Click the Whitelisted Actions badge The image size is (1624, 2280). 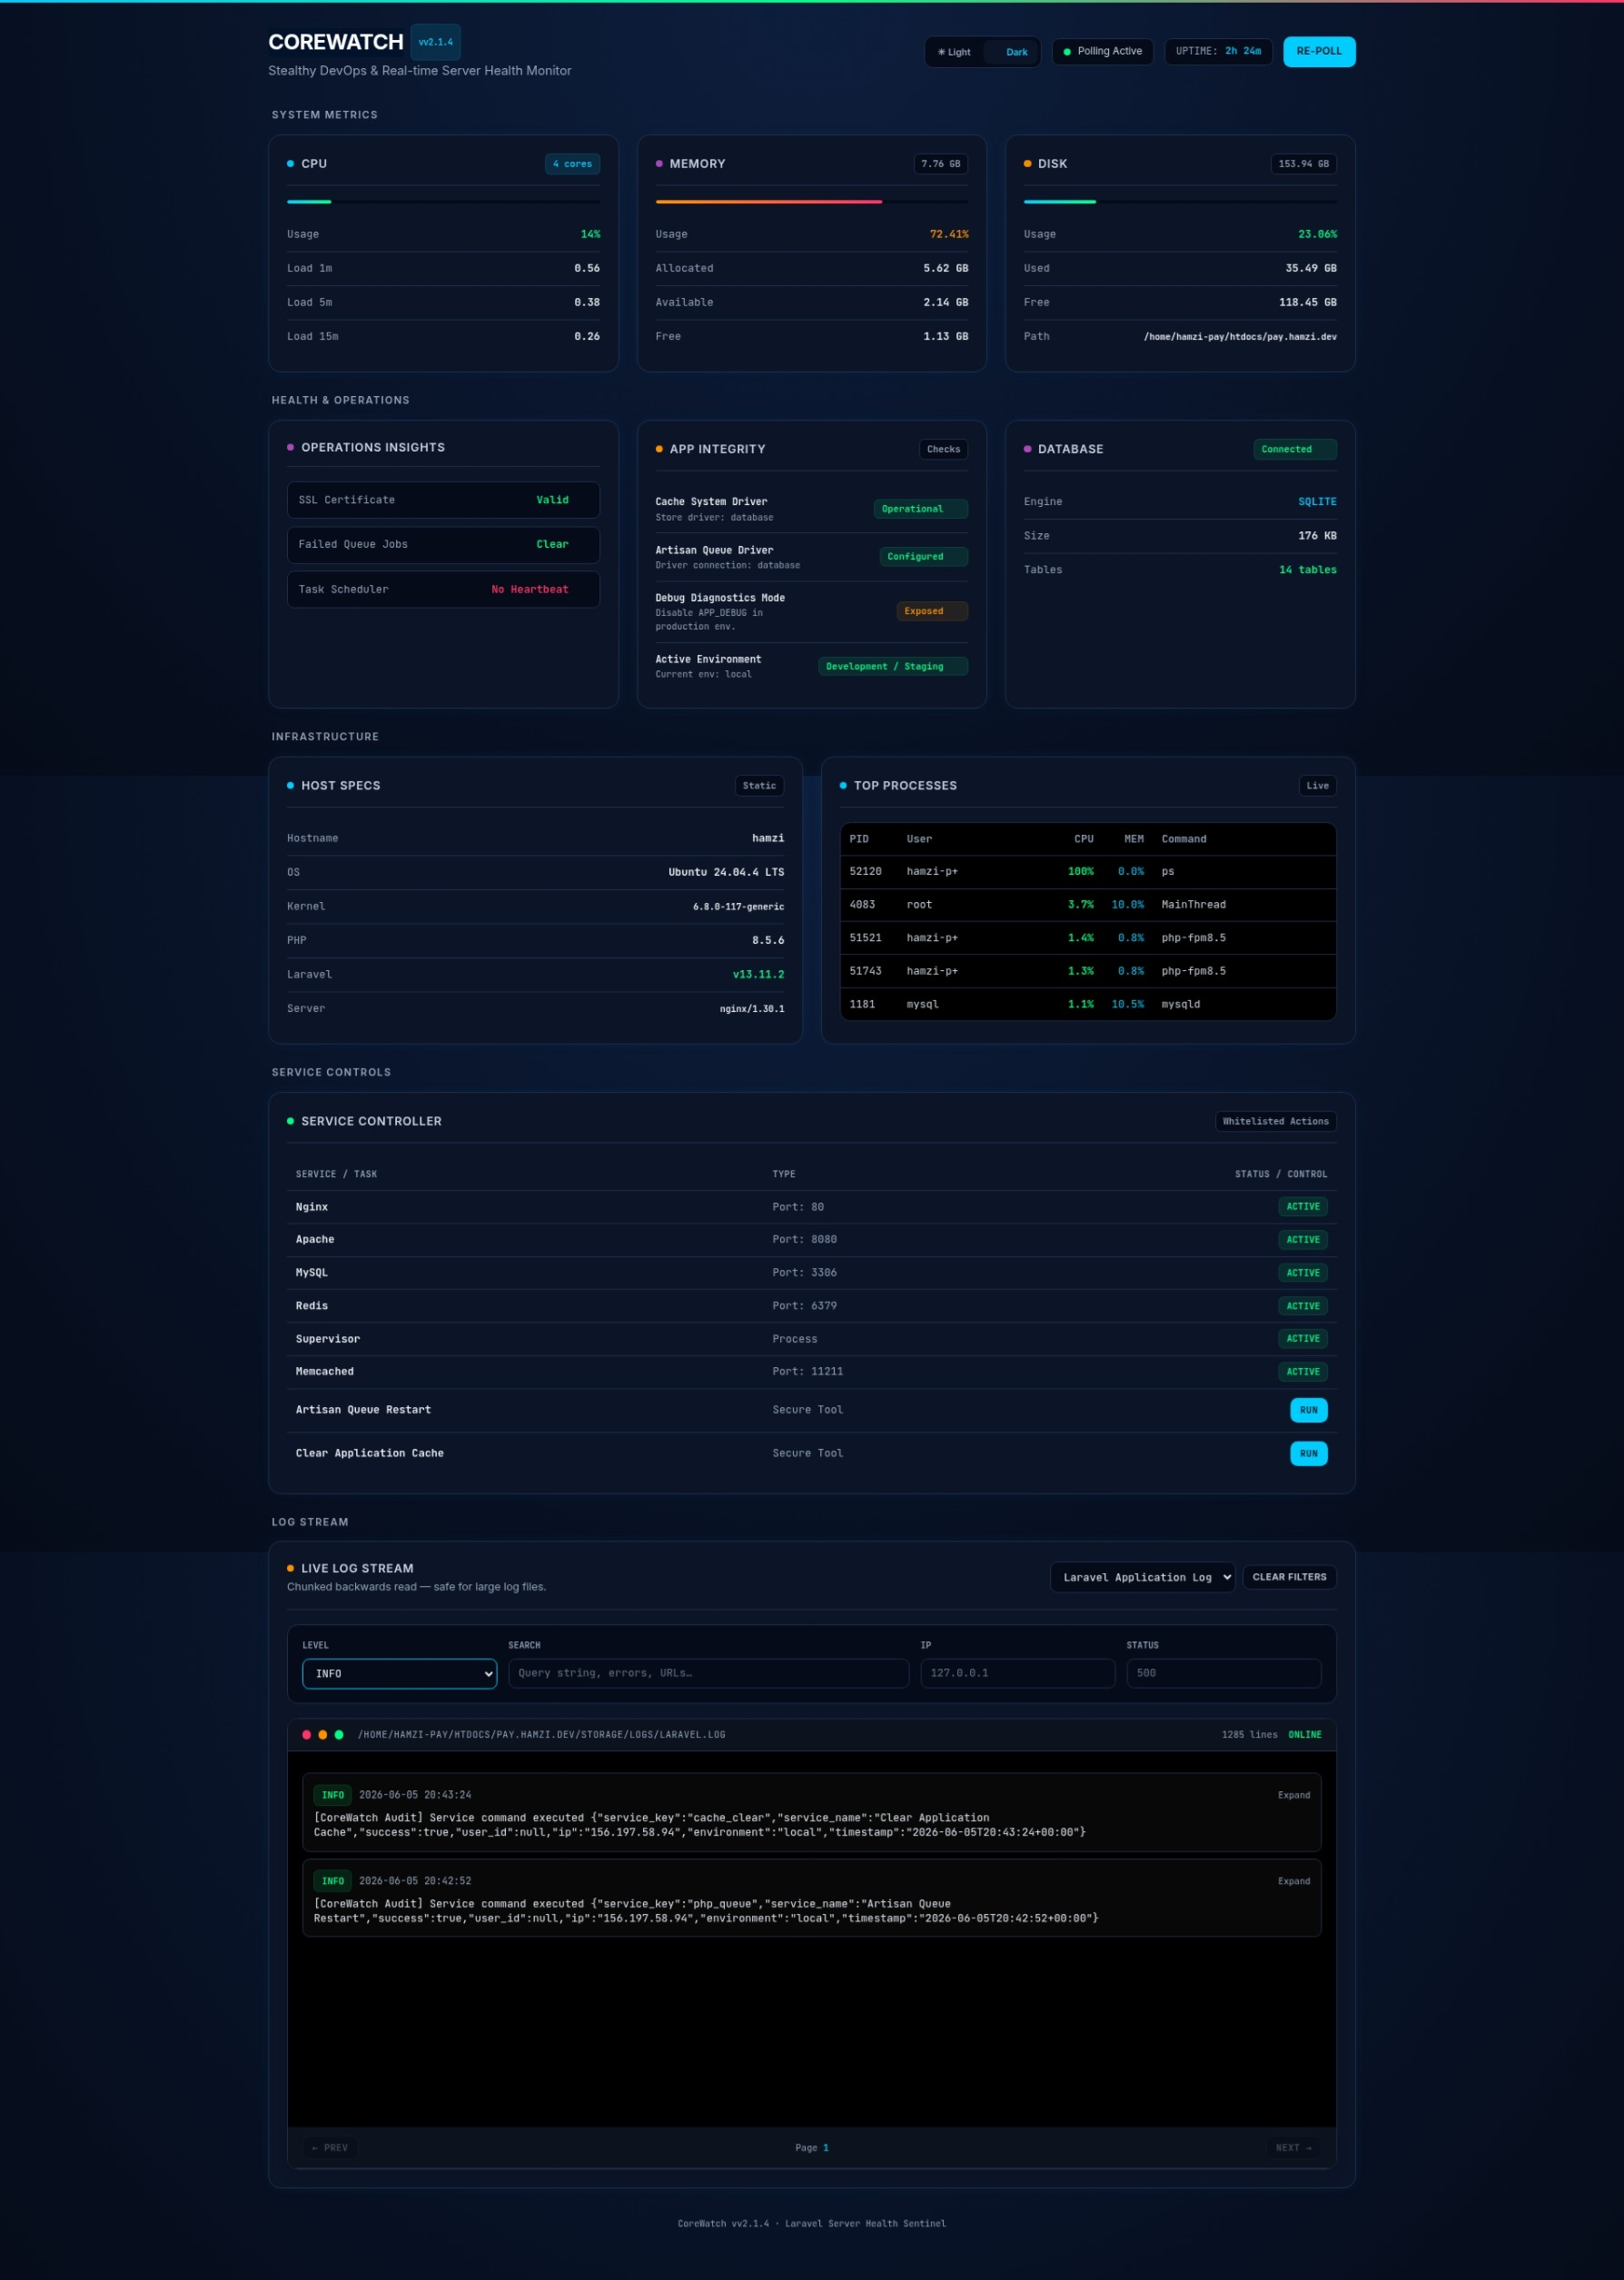[1275, 1122]
